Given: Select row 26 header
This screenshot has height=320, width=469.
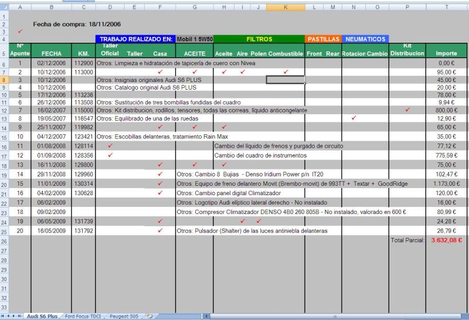Looking at the screenshot, I should (x=4, y=241).
